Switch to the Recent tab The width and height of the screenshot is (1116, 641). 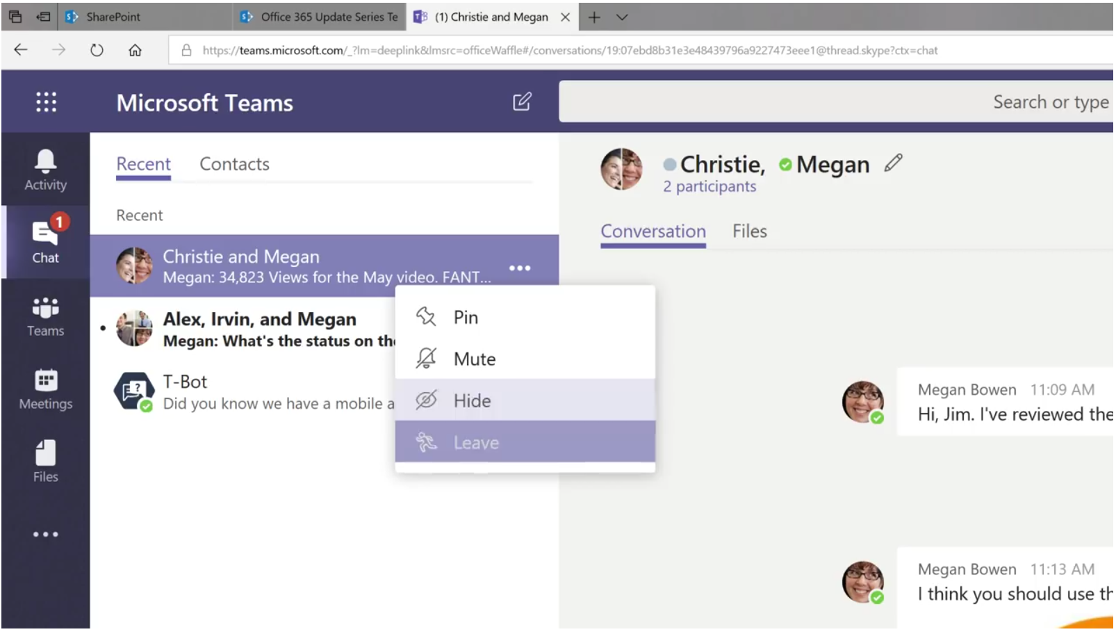143,164
